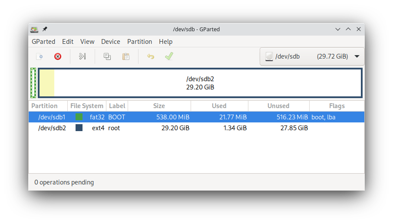Viewport: 393px width, 224px height.
Task: Click the New partition toolbar icon
Action: click(40, 56)
